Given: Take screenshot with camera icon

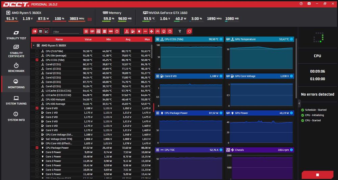Looking at the screenshot, I should 309,4.
